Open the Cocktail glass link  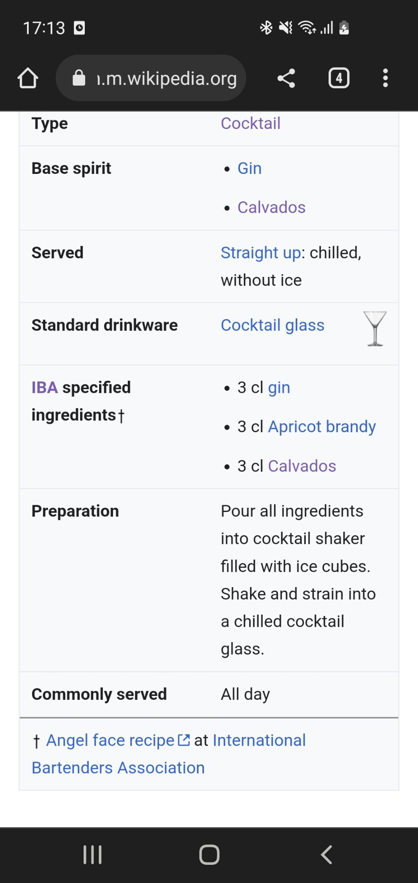tap(272, 325)
